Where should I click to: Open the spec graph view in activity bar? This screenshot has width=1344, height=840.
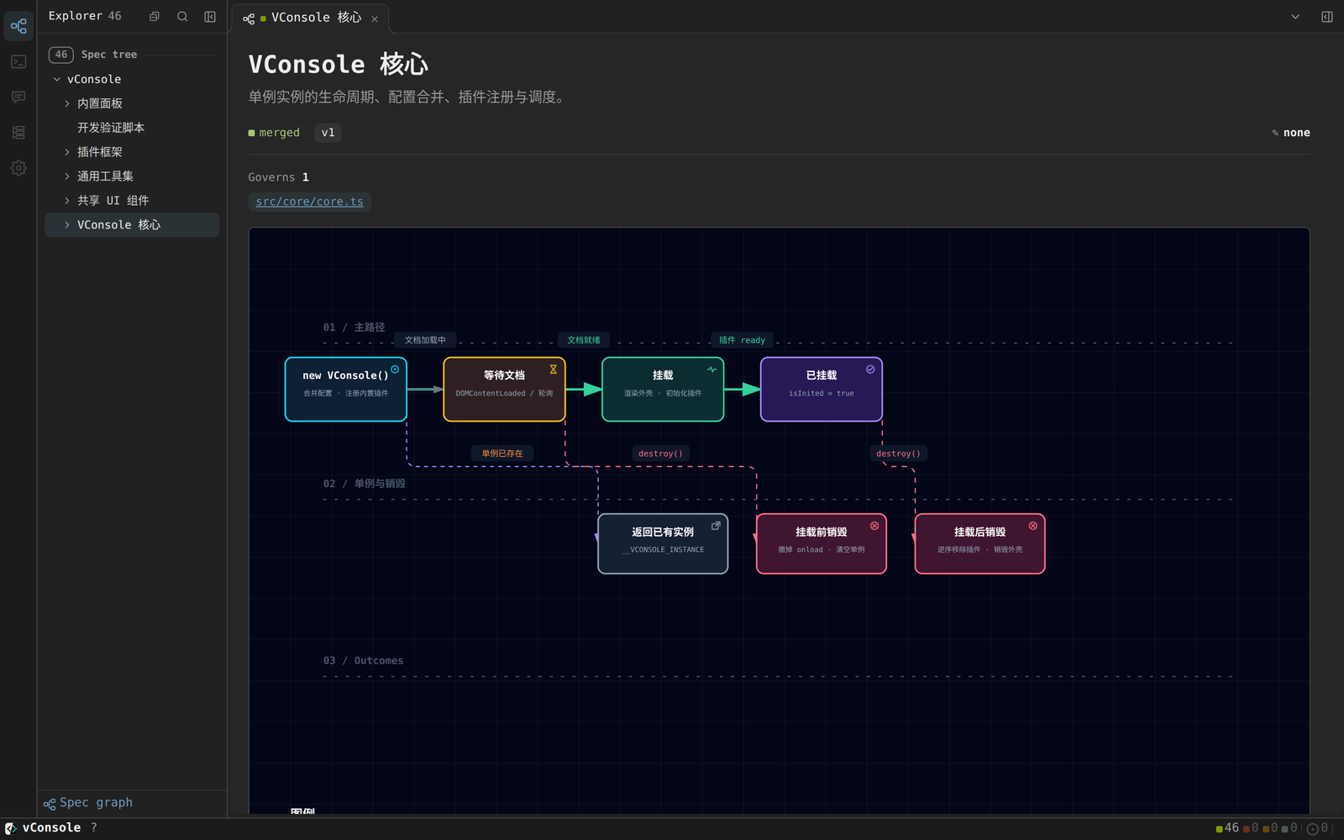click(18, 26)
